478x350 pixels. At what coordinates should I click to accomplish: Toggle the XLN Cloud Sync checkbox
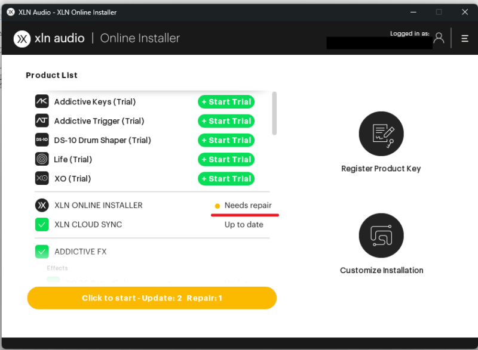41,225
